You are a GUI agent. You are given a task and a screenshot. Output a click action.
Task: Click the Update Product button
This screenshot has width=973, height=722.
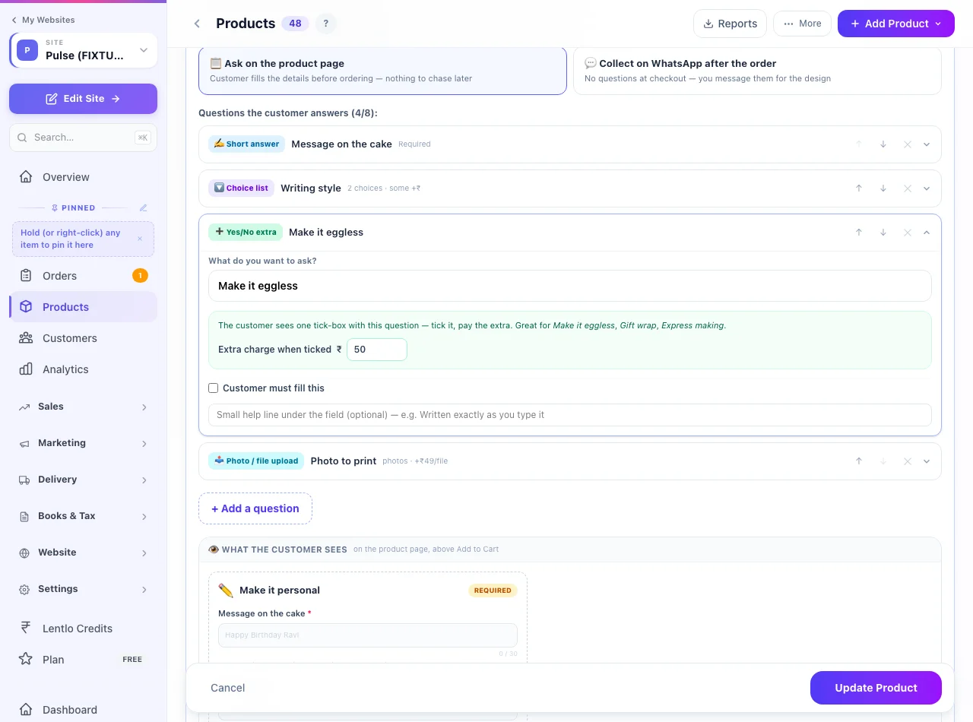(x=876, y=688)
